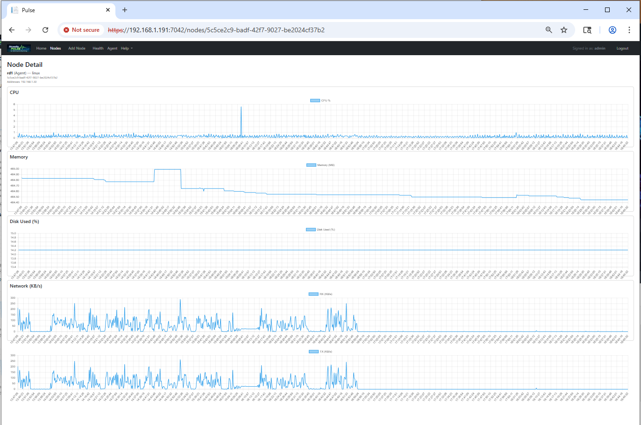Go back using the browser back arrow
This screenshot has width=641, height=425.
pyautogui.click(x=12, y=30)
